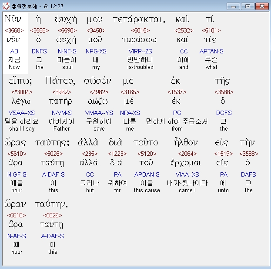Click Strong's number <3962>
This screenshot has height=269, width=271.
click(x=62, y=92)
